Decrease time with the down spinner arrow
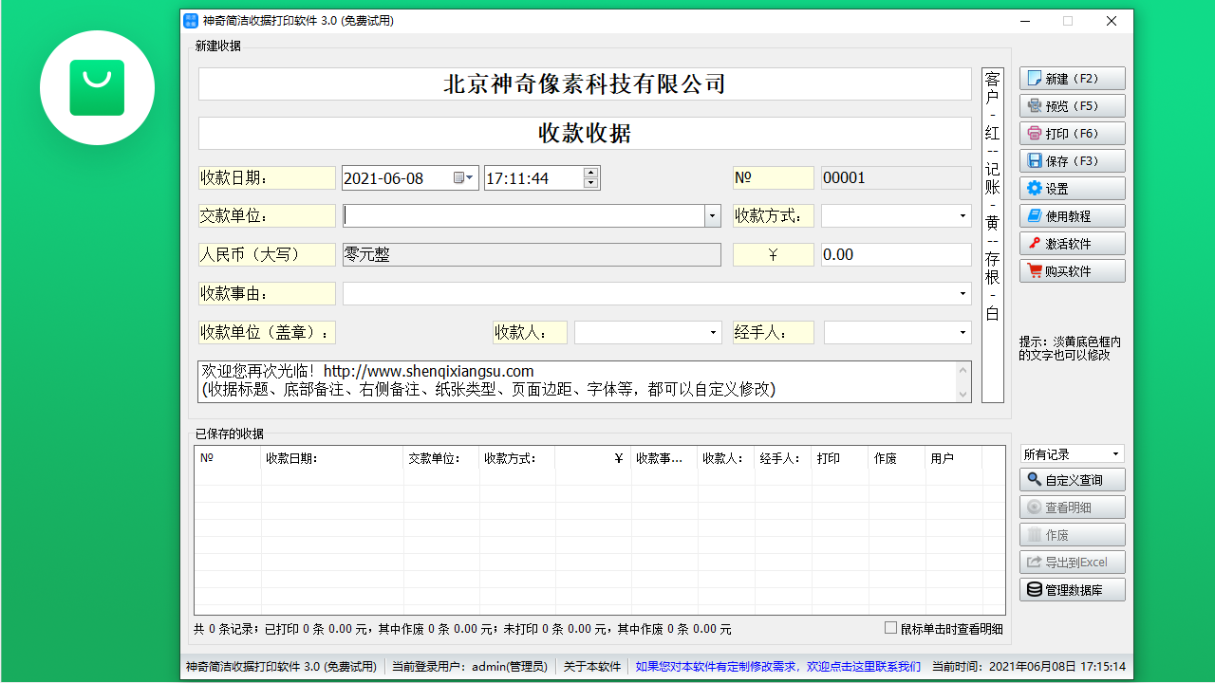Screen dimensions: 1215x683 click(591, 183)
